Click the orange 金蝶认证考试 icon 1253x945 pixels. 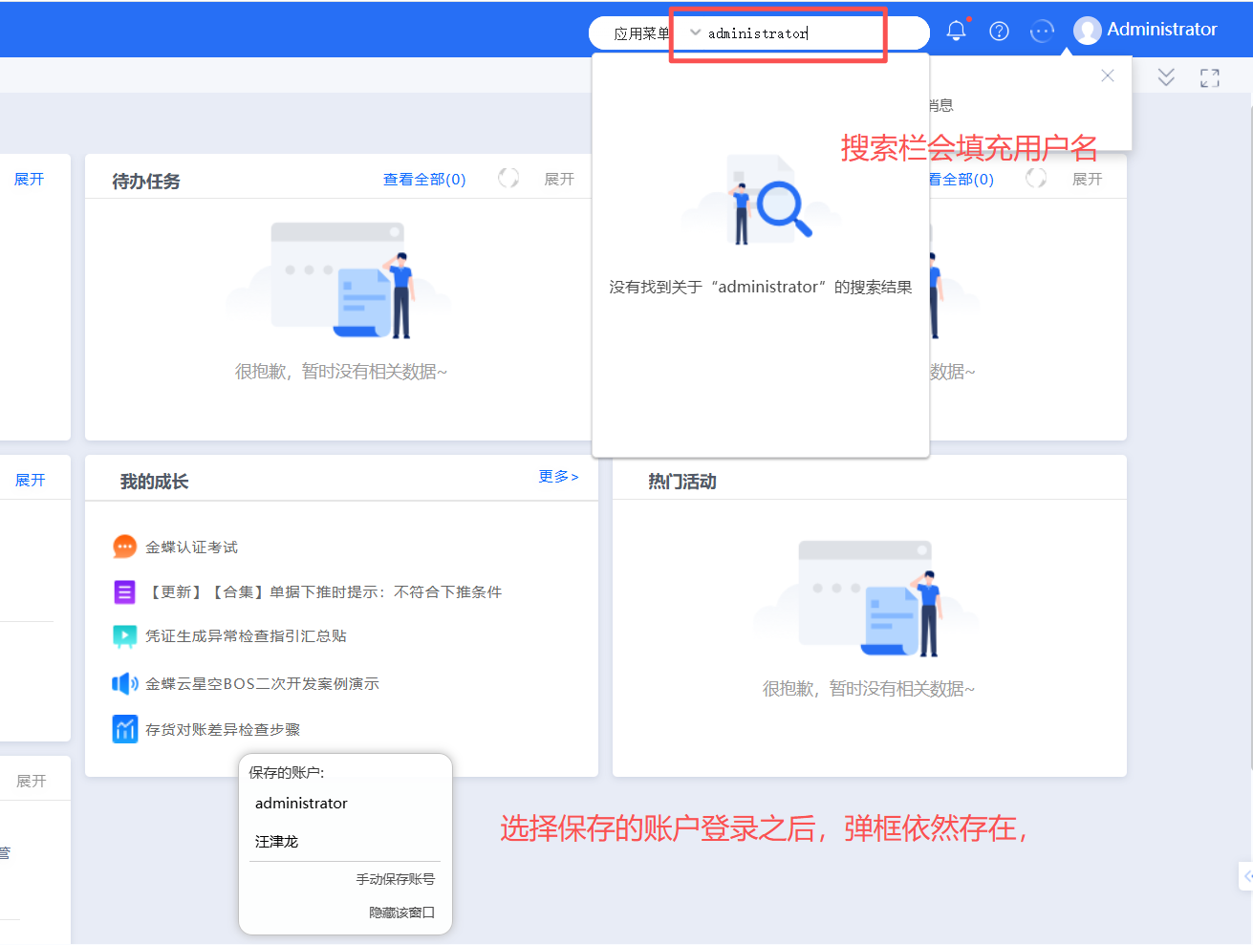[124, 547]
